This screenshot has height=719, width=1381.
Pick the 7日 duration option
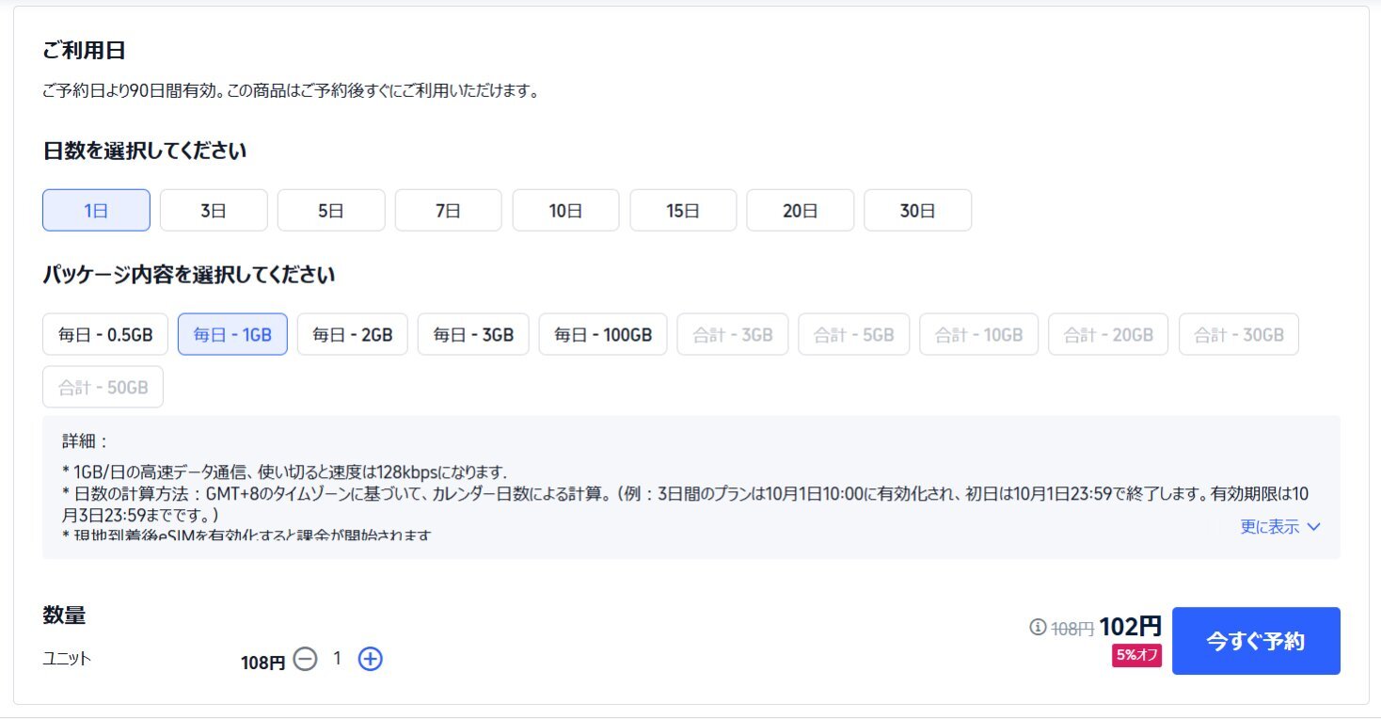tap(448, 211)
